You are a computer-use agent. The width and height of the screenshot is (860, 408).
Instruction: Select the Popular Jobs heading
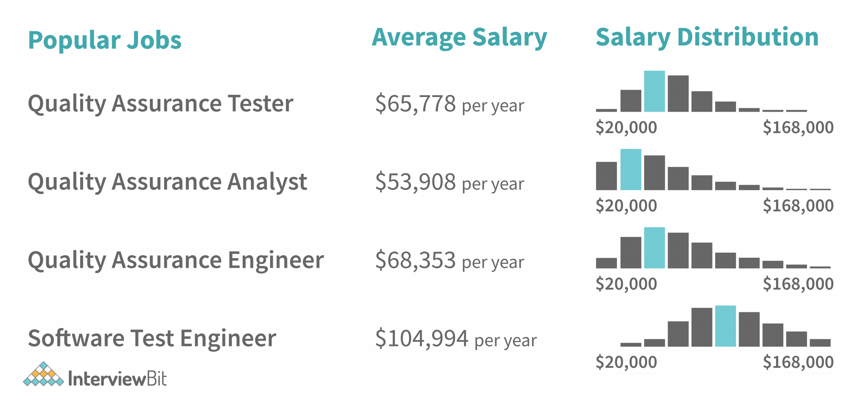pyautogui.click(x=105, y=40)
